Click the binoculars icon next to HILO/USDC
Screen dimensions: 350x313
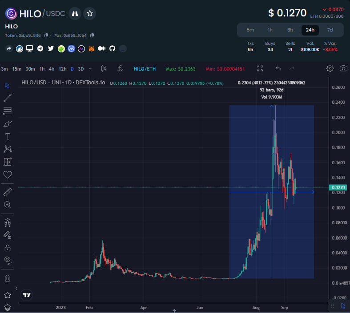click(75, 14)
